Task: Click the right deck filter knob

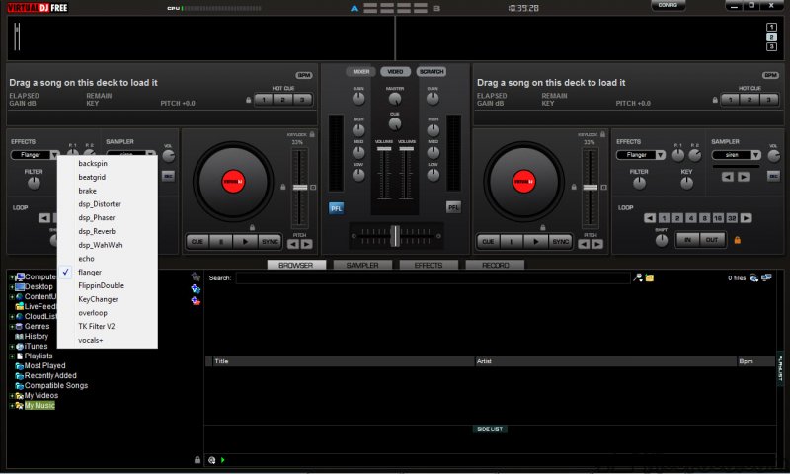Action: click(x=639, y=184)
